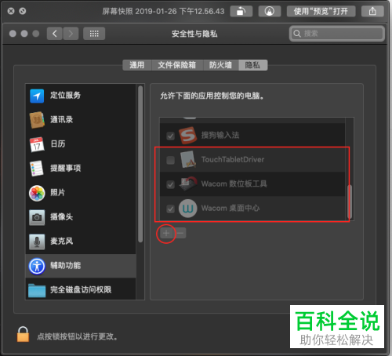
Task: Toggle the Wacom 数位板工具 checkbox
Action: pyautogui.click(x=170, y=184)
